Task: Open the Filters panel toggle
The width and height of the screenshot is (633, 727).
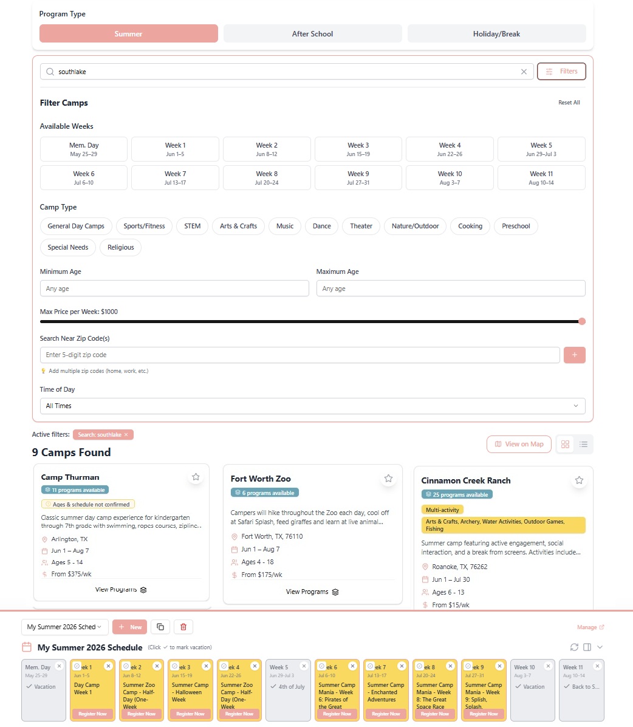Action: (x=561, y=72)
